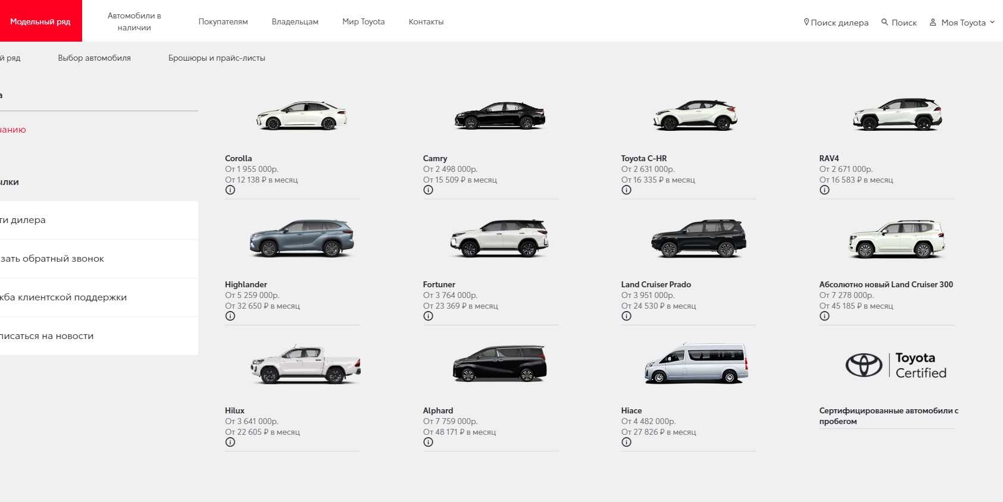
Task: Open the Land Cruiser Prado model link
Action: click(656, 284)
